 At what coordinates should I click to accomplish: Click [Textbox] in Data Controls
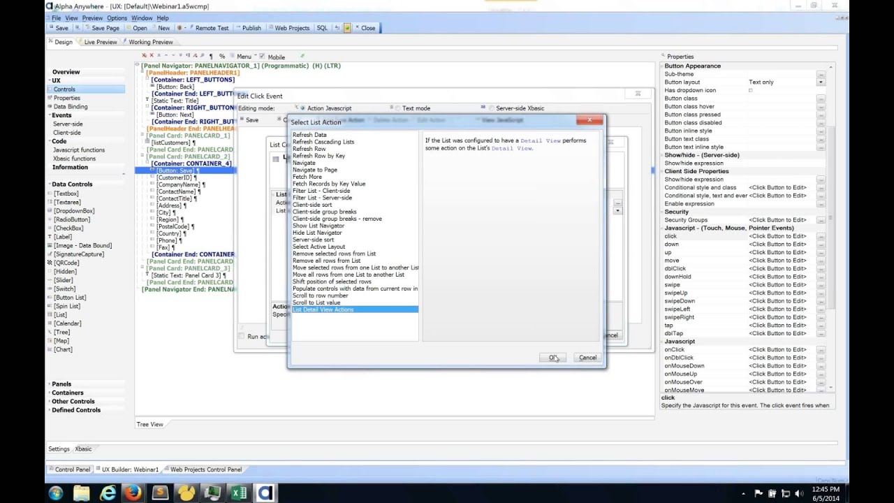(x=66, y=194)
